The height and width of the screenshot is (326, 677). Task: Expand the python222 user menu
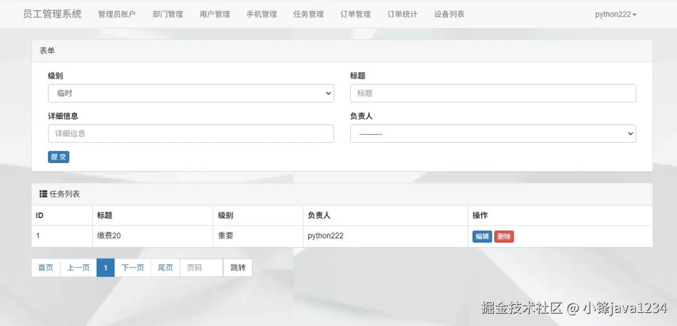(615, 14)
